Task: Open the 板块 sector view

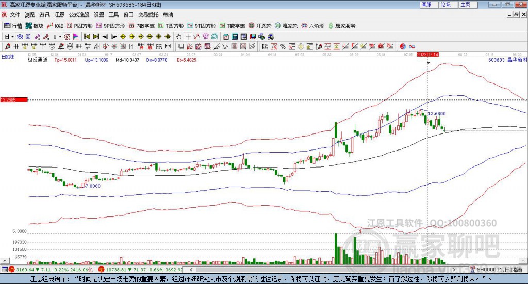Action: tap(35, 26)
